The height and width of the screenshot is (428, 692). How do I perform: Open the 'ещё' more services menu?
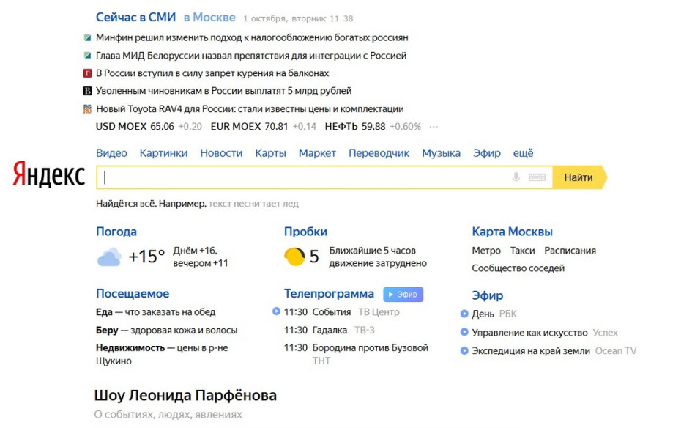coord(523,153)
